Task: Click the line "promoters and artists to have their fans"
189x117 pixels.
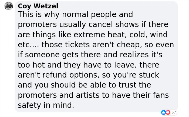Action: (93, 95)
